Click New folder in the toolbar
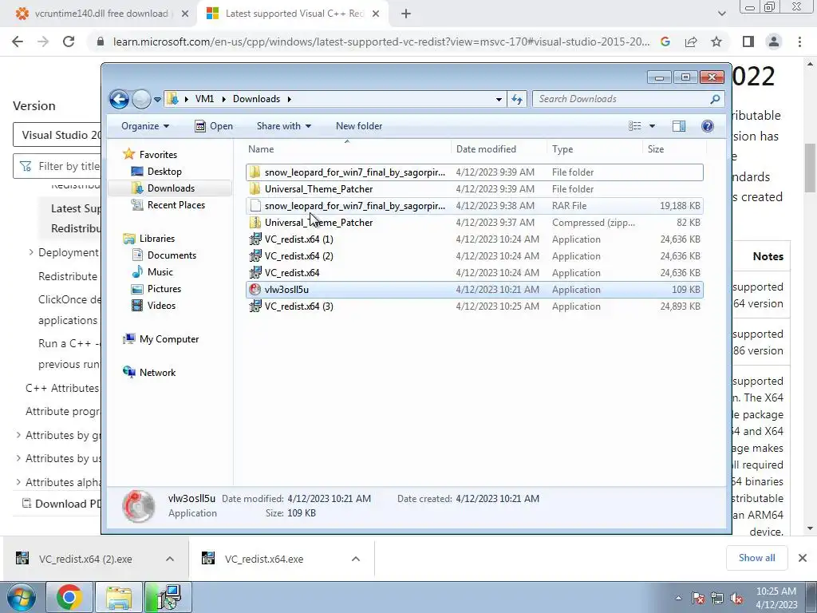The height and width of the screenshot is (613, 817). point(359,126)
